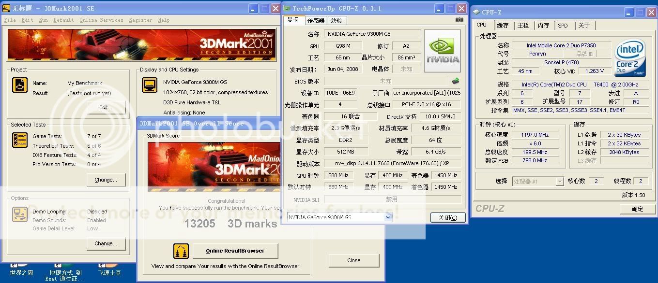The image size is (658, 283).
Task: Click the 额定 FSB value 798.0 MHz
Action: coord(535,160)
